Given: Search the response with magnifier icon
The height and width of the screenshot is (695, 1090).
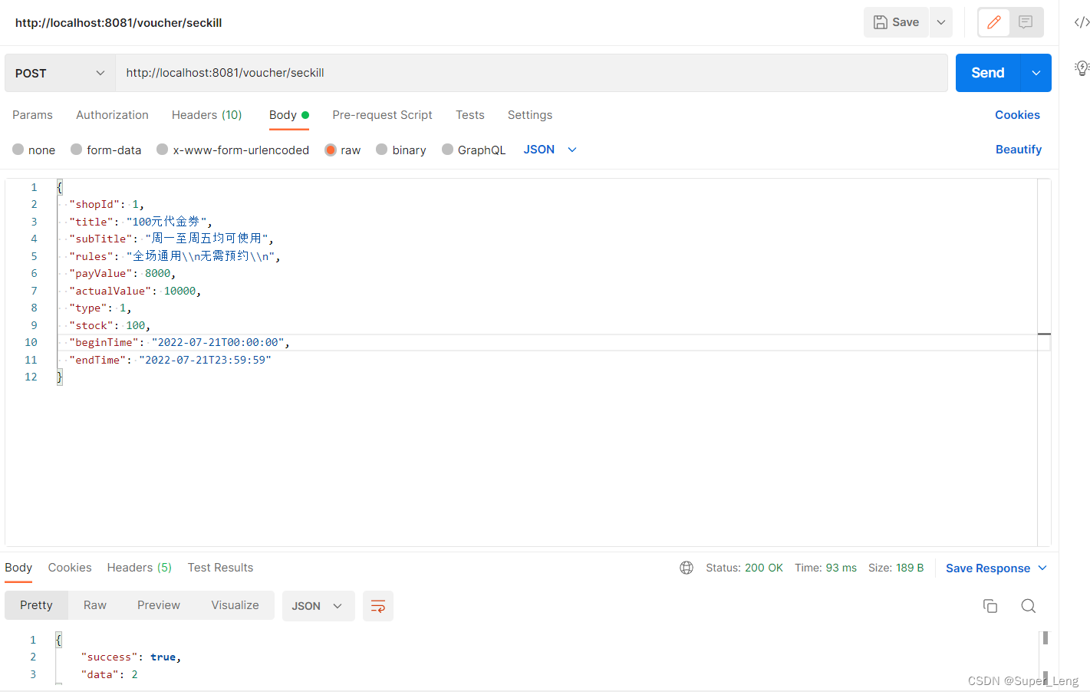Looking at the screenshot, I should (1028, 606).
